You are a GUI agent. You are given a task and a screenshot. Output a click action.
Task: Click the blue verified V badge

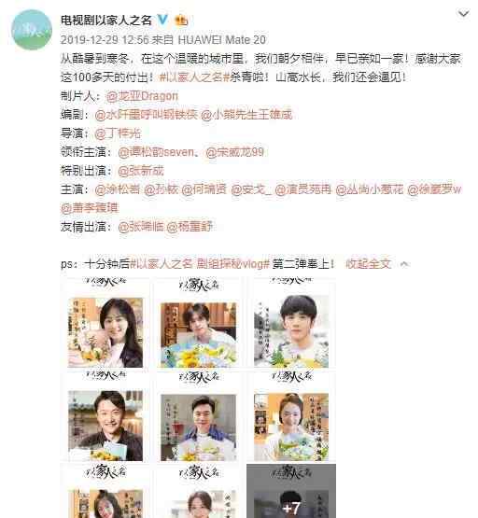(x=162, y=21)
